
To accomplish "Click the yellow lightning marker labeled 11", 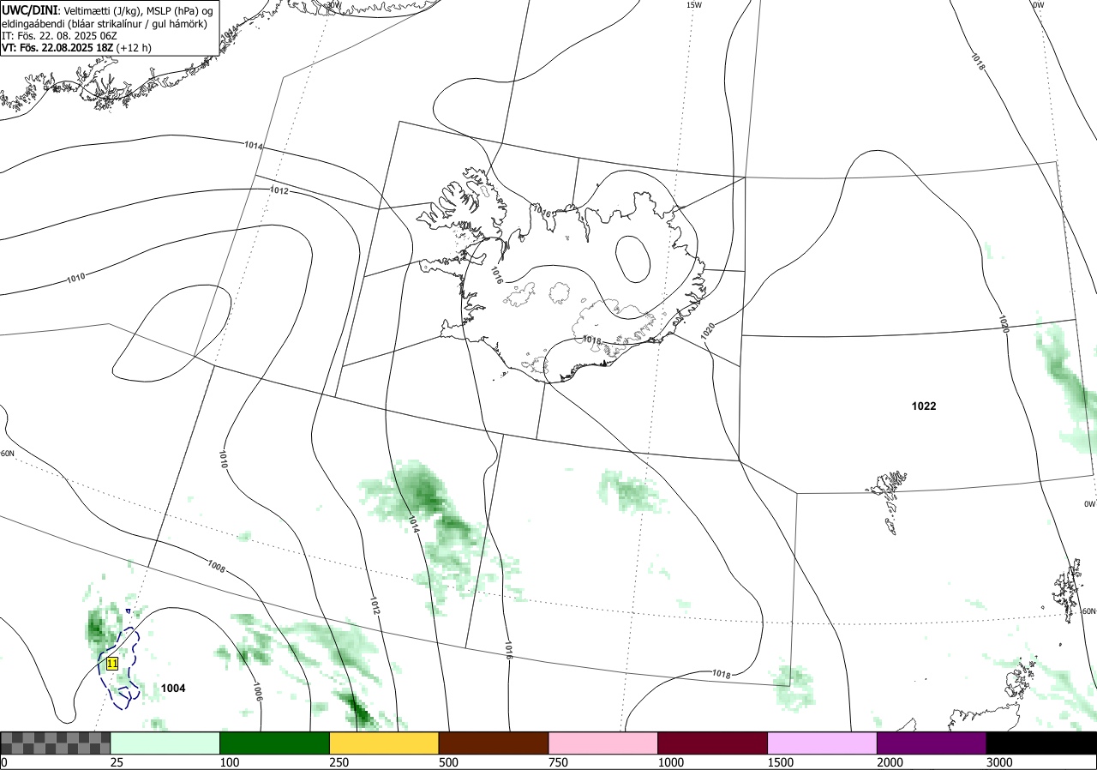I will (111, 664).
